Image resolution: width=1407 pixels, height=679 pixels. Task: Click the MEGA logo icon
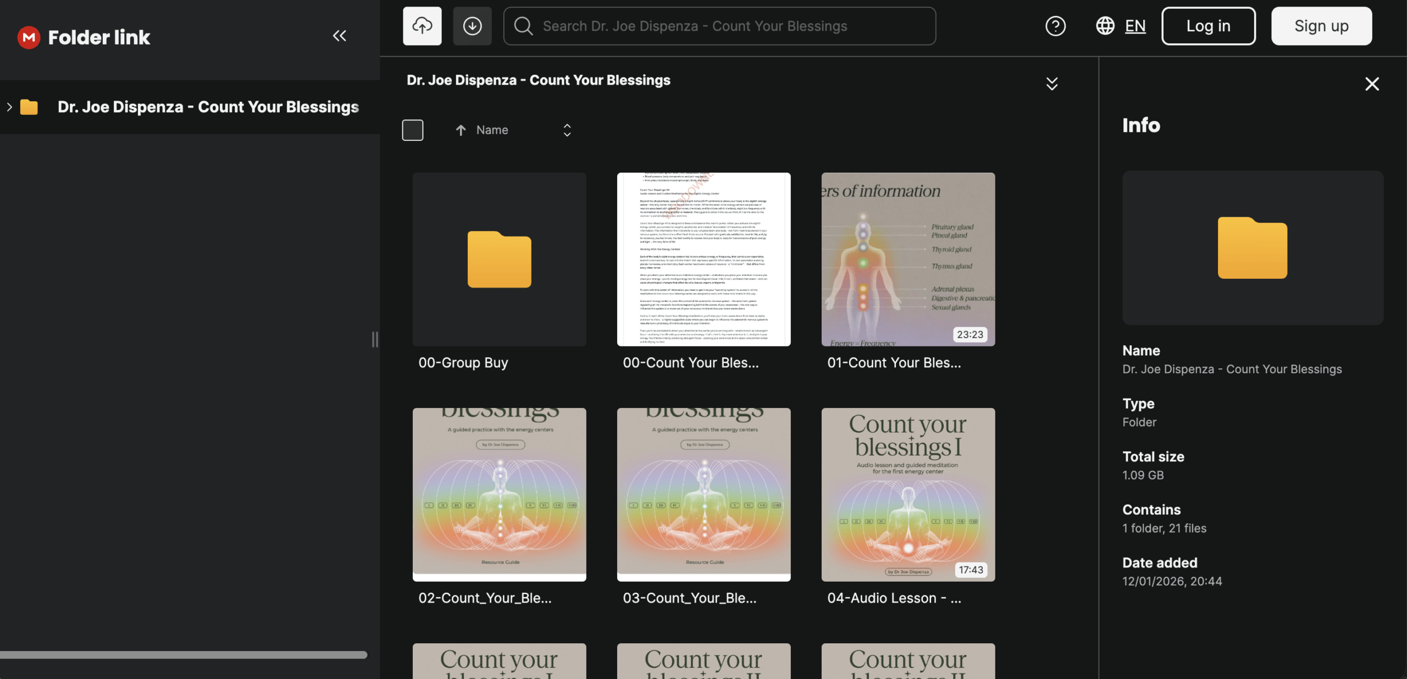tap(29, 37)
